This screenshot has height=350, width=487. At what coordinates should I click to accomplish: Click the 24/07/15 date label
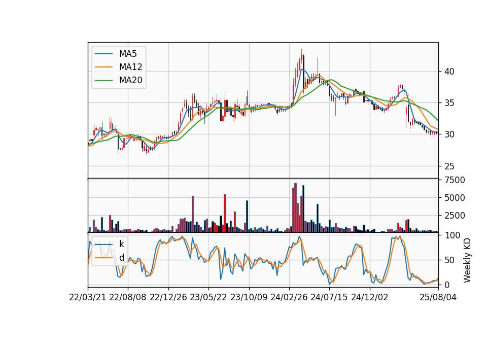coord(329,297)
